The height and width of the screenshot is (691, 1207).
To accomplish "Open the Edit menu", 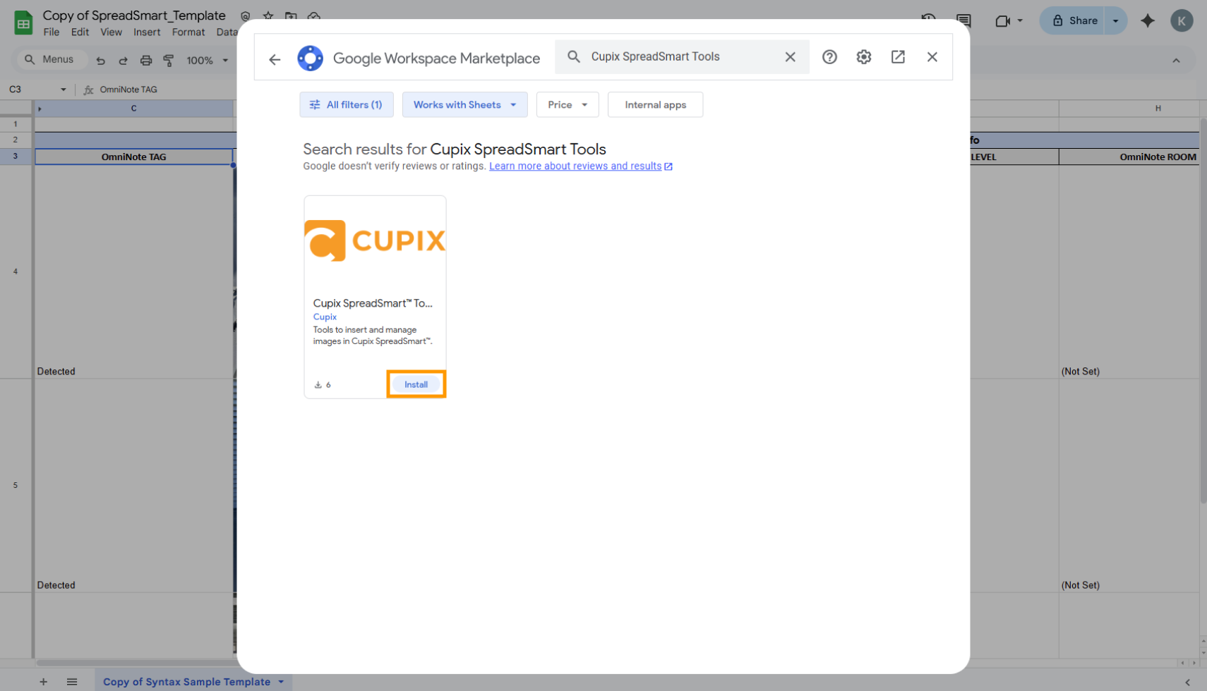I will coord(80,32).
